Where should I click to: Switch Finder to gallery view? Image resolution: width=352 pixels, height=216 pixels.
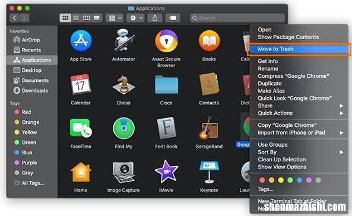[x=97, y=18]
